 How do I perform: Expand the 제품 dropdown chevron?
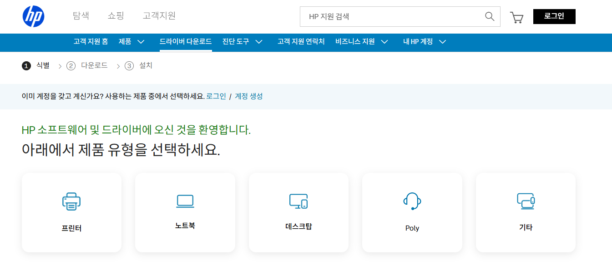[x=141, y=42]
